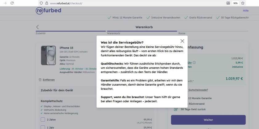The height and width of the screenshot is (129, 259).
Task: Click the 59,99 € price for 1 Jahr
Action: pyautogui.click(x=148, y=127)
